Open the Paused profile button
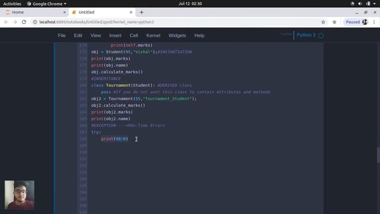 click(x=356, y=22)
